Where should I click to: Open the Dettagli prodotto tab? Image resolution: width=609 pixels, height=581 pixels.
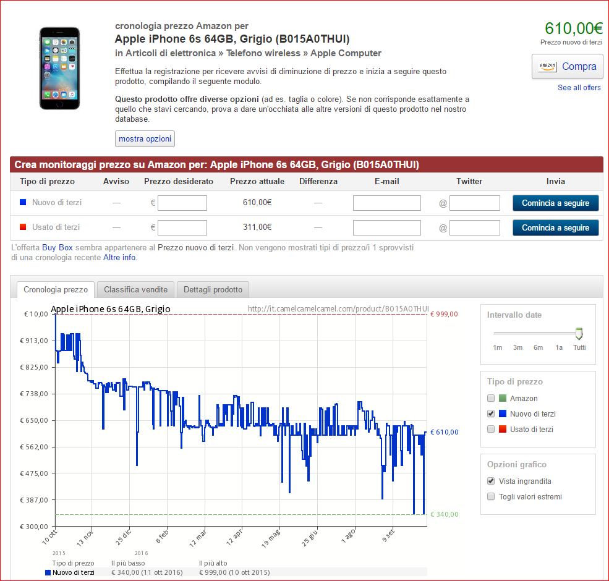coord(213,289)
